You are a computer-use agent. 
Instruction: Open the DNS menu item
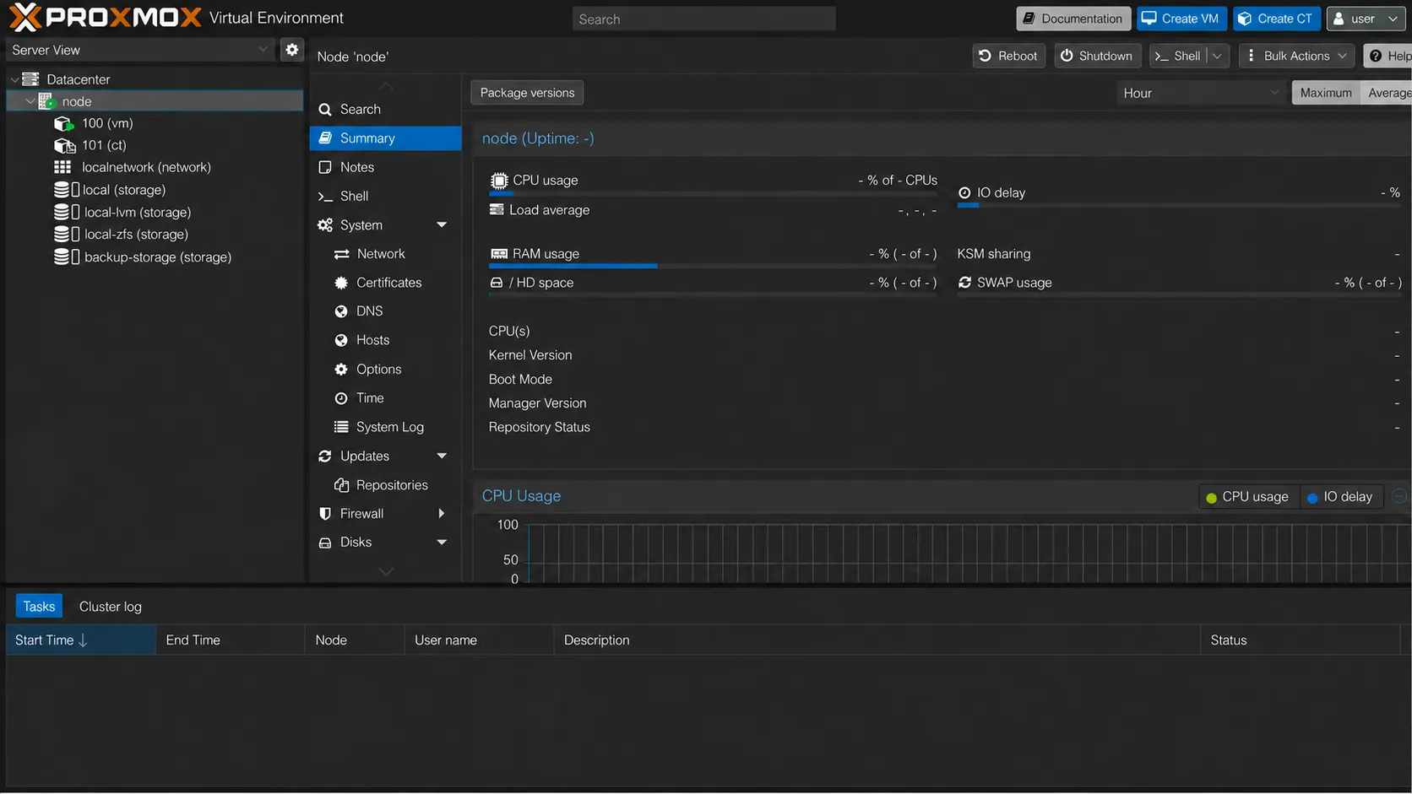click(x=386, y=311)
